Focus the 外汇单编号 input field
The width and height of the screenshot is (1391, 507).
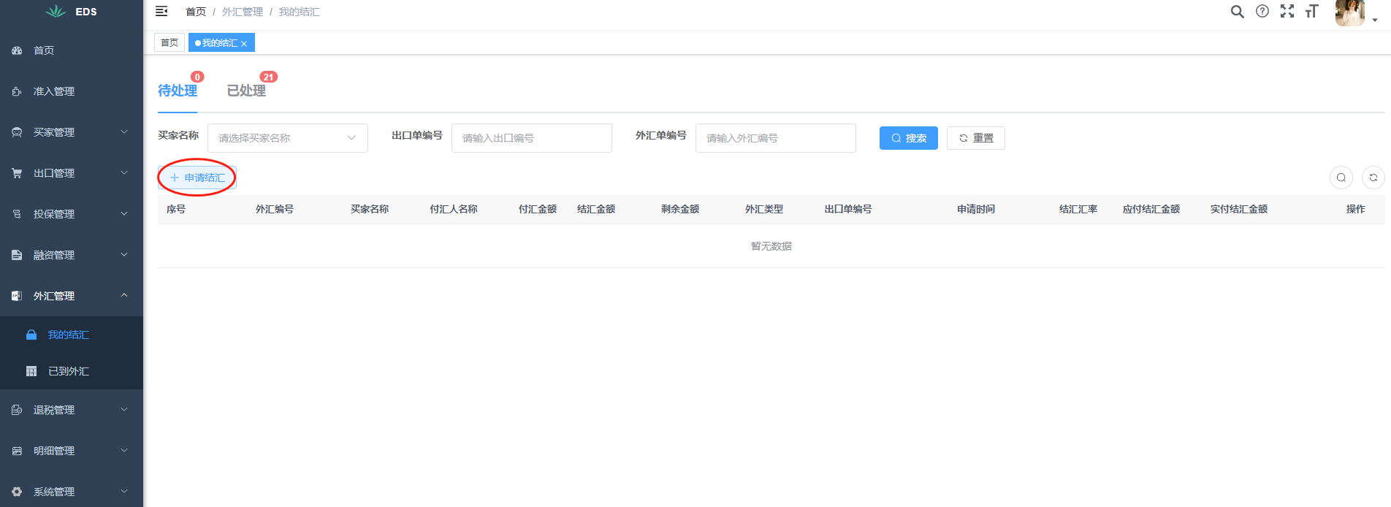pos(776,138)
